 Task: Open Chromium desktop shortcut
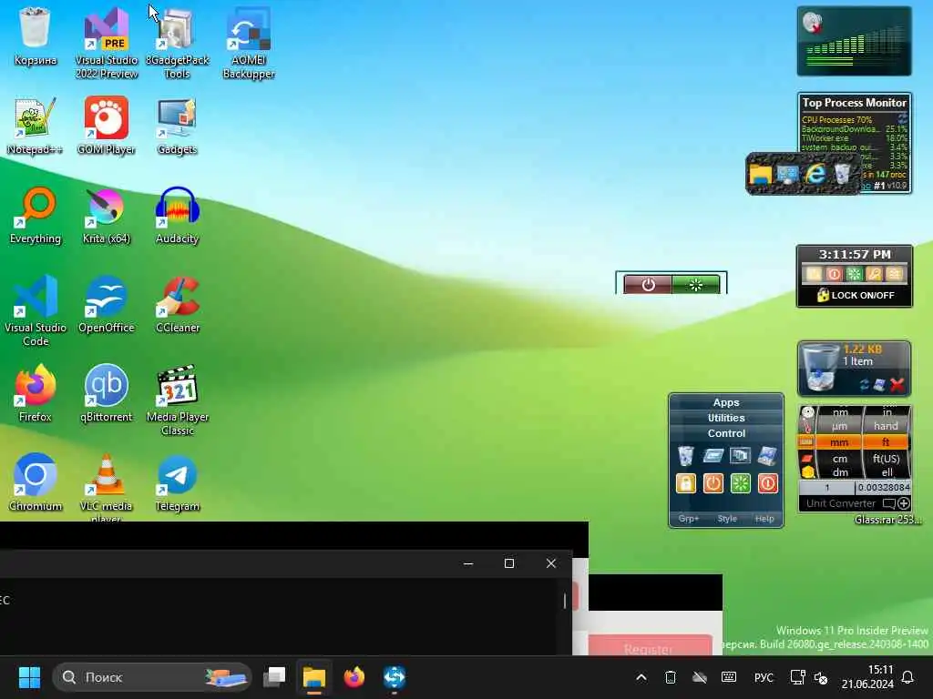coord(36,482)
